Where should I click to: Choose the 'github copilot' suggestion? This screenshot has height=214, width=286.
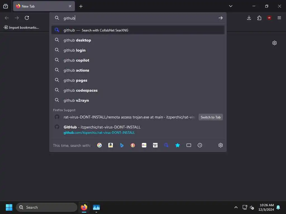pos(138,60)
